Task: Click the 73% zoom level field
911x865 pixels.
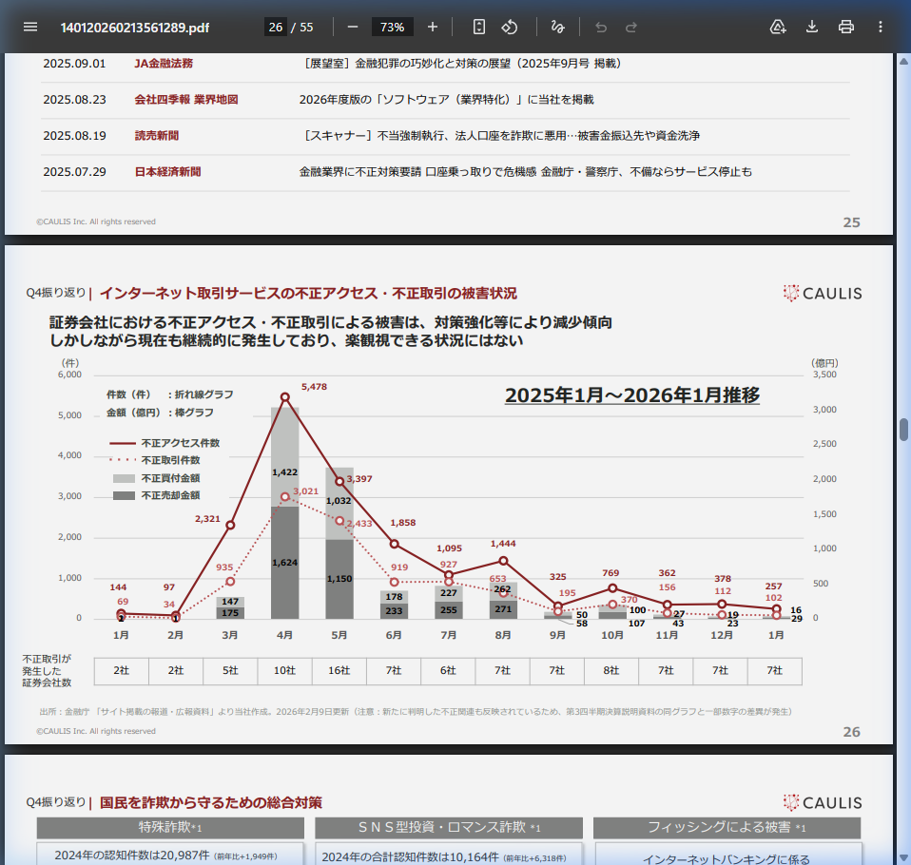Action: coord(392,27)
